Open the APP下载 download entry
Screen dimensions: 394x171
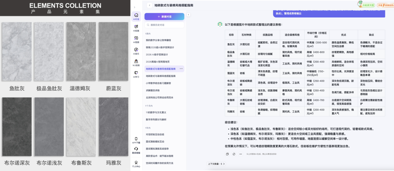136,140
